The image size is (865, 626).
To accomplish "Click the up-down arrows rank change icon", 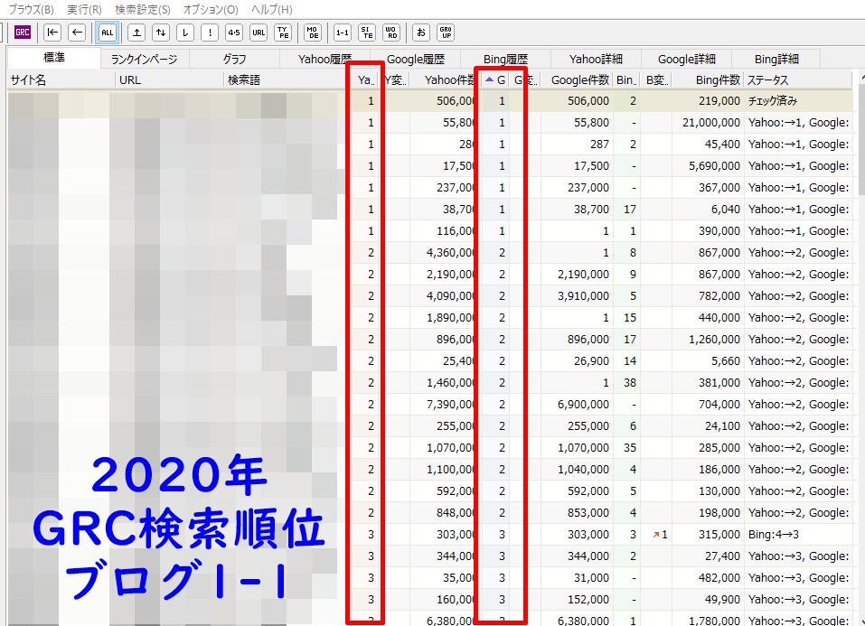I will 161,33.
